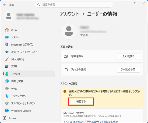148x123 pixels.
Task: Click the 管理者 label under username
Action: pos(84,35)
